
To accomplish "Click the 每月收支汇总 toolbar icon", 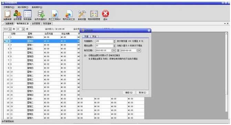I will point(69,15).
